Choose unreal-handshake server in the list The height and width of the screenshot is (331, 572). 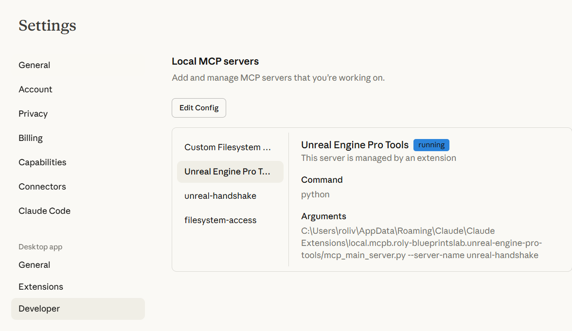(220, 196)
